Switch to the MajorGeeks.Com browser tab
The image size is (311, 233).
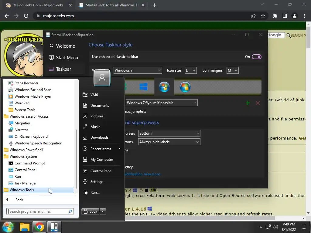[x=38, y=5]
